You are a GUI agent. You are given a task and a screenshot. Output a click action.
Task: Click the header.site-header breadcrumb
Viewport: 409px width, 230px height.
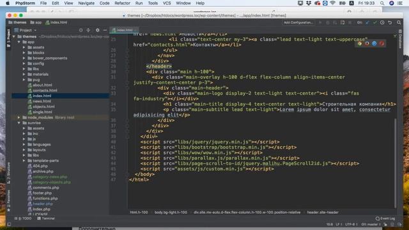click(x=323, y=212)
